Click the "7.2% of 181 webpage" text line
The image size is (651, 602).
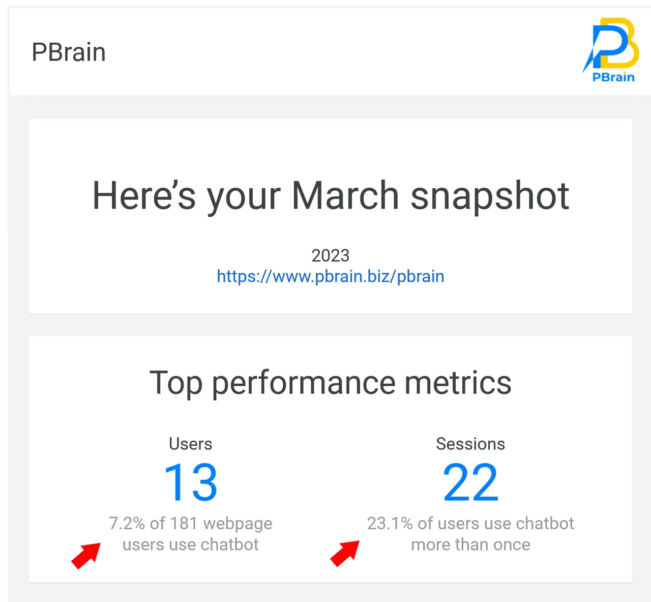191,523
